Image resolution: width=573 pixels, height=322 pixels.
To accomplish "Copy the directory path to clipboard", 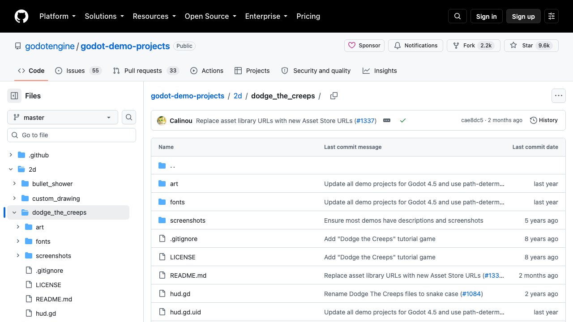I will pyautogui.click(x=334, y=96).
